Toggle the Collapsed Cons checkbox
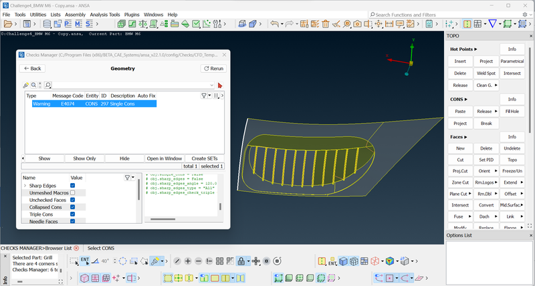The height and width of the screenshot is (286, 535). point(72,207)
